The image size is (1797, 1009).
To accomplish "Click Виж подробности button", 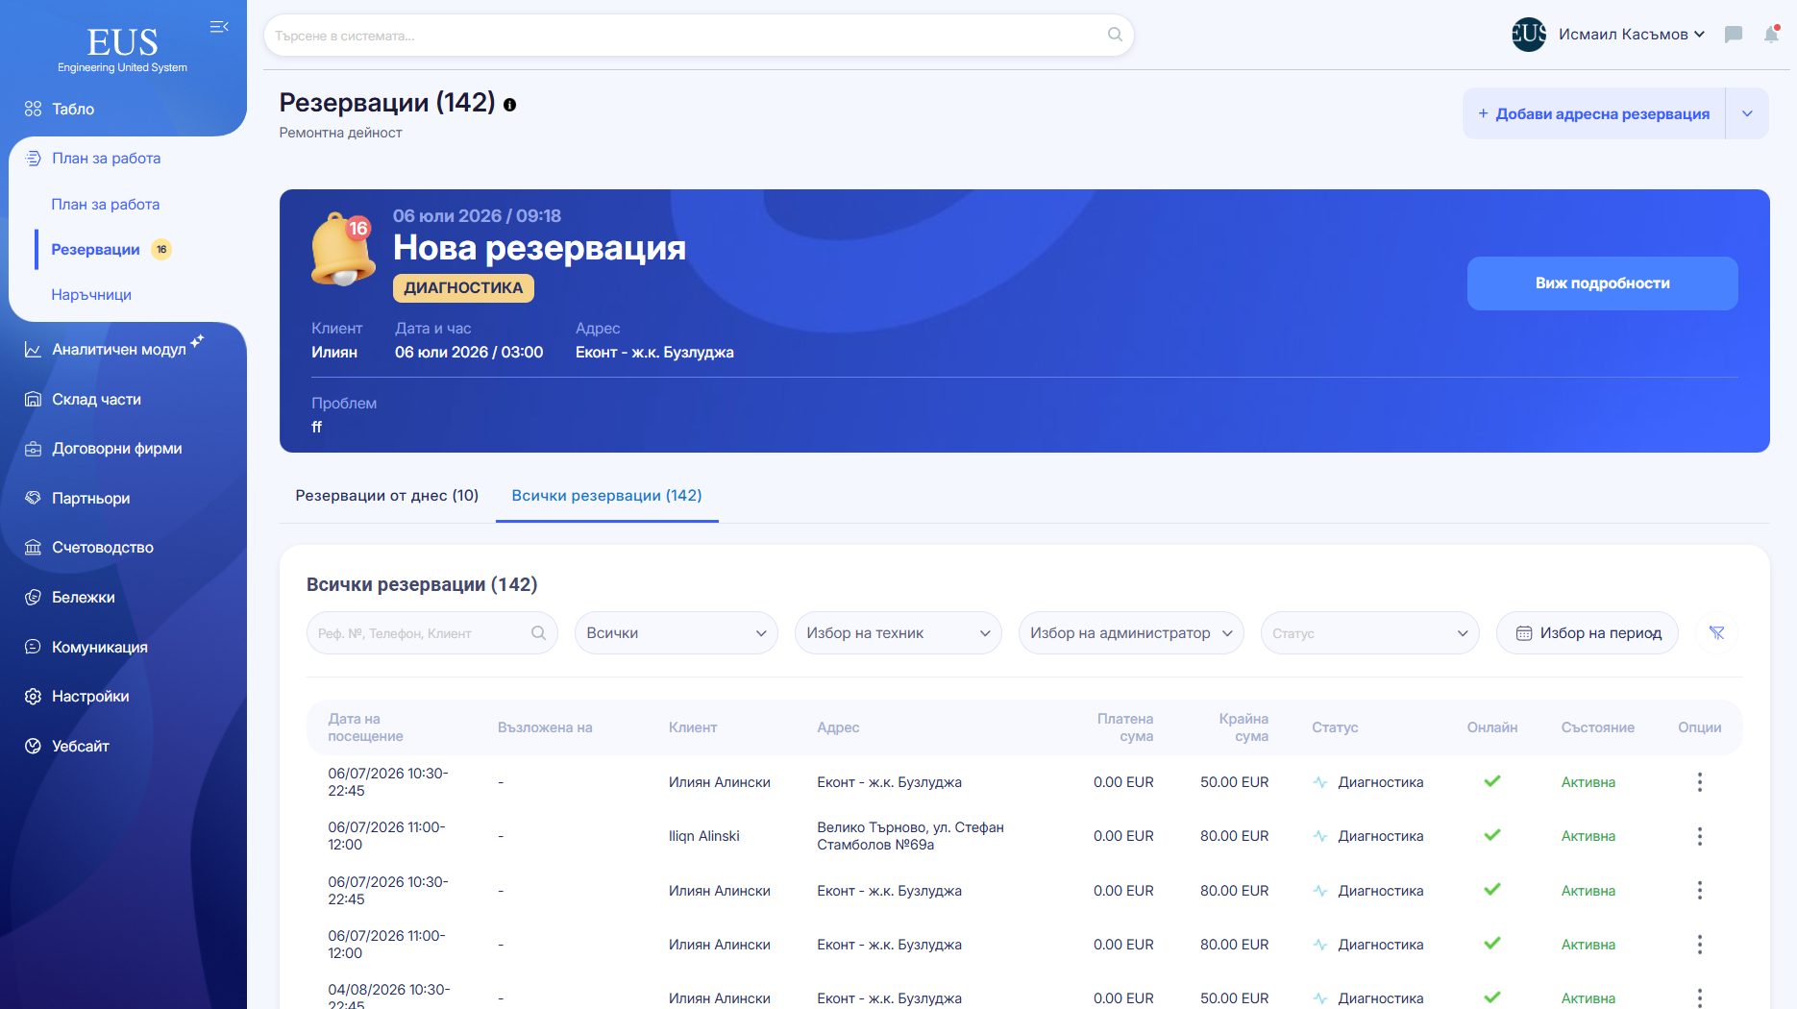I will tap(1602, 283).
